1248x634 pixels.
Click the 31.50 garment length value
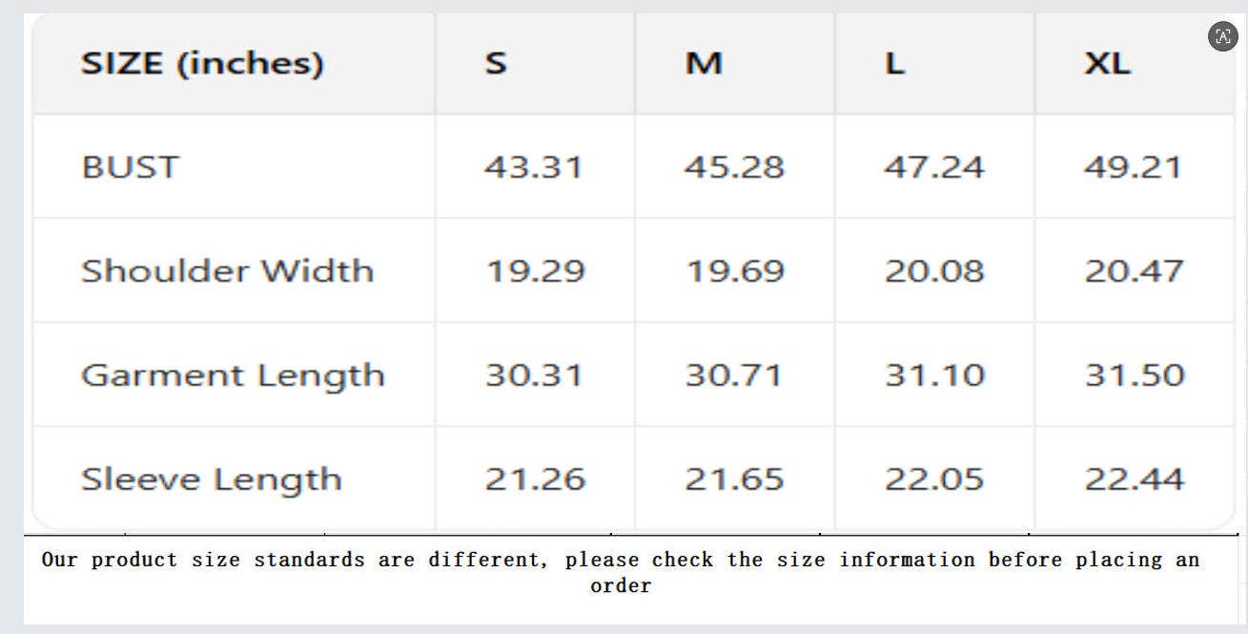tap(1135, 376)
